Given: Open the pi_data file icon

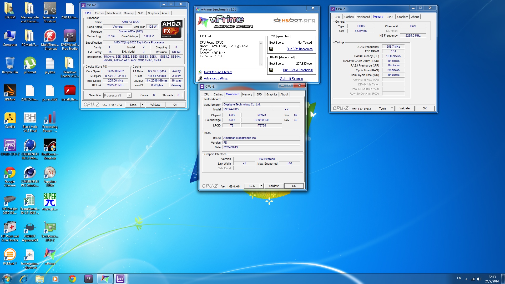Looking at the screenshot, I should (x=50, y=65).
